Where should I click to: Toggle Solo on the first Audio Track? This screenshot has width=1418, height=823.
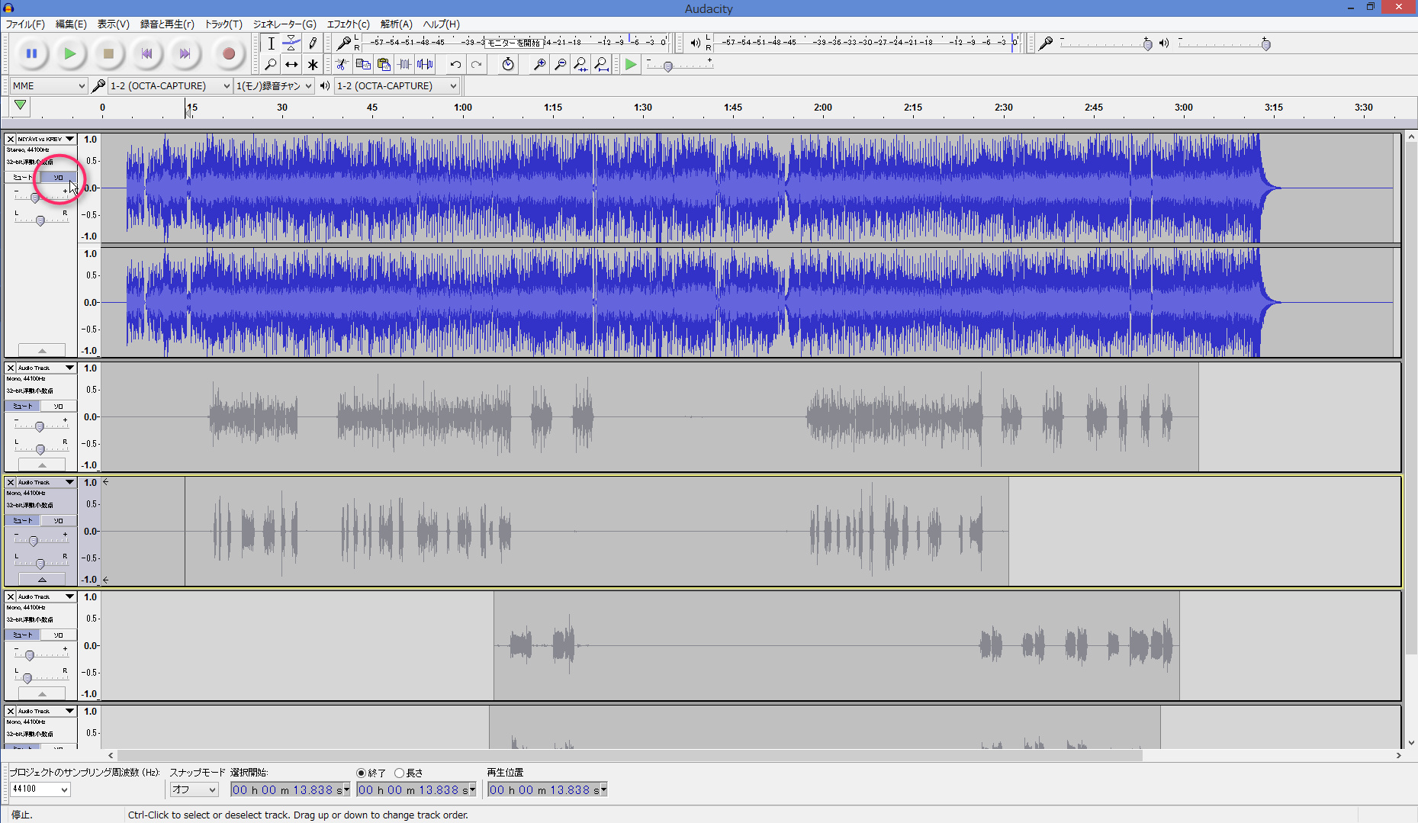click(x=58, y=406)
